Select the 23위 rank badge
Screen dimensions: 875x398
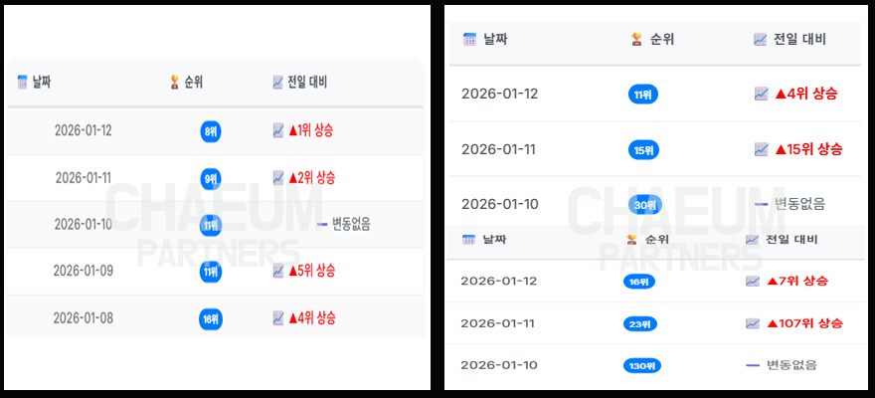(640, 323)
